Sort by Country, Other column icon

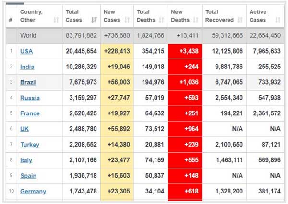[x=56, y=20]
